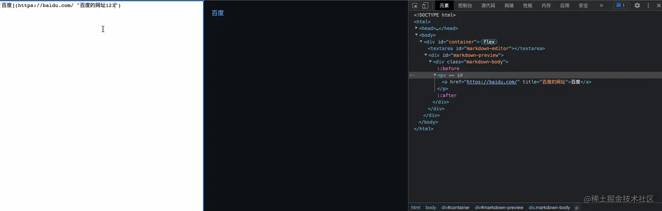Viewport: 662px width, 211px height.
Task: Open the 百度 link in the preview pane
Action: tap(218, 13)
